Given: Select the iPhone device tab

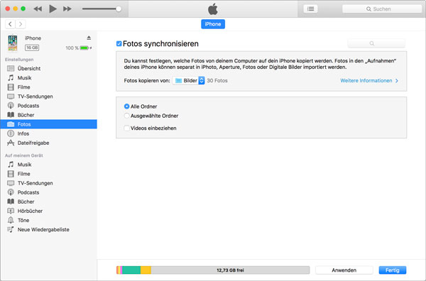Looking at the screenshot, I should 213,24.
